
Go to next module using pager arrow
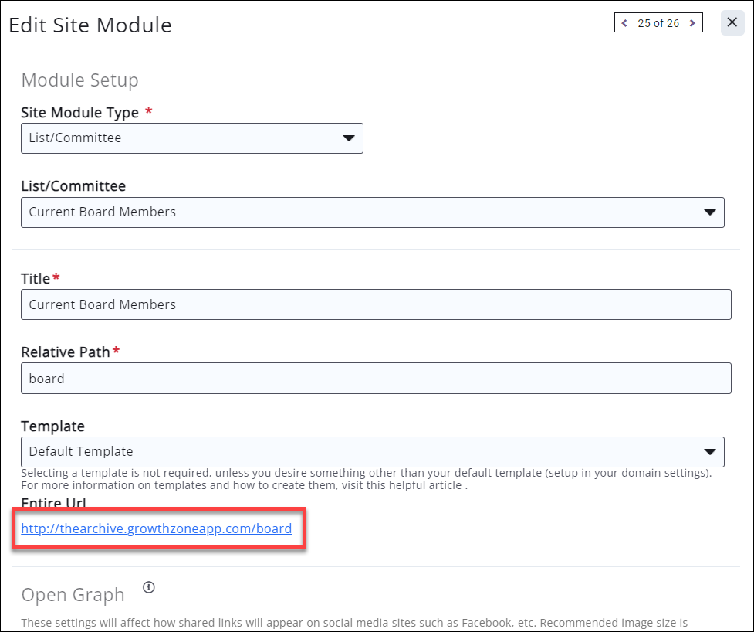tap(692, 23)
